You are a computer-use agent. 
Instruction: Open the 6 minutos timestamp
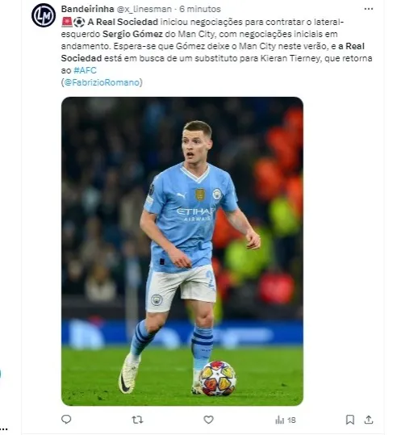[200, 9]
